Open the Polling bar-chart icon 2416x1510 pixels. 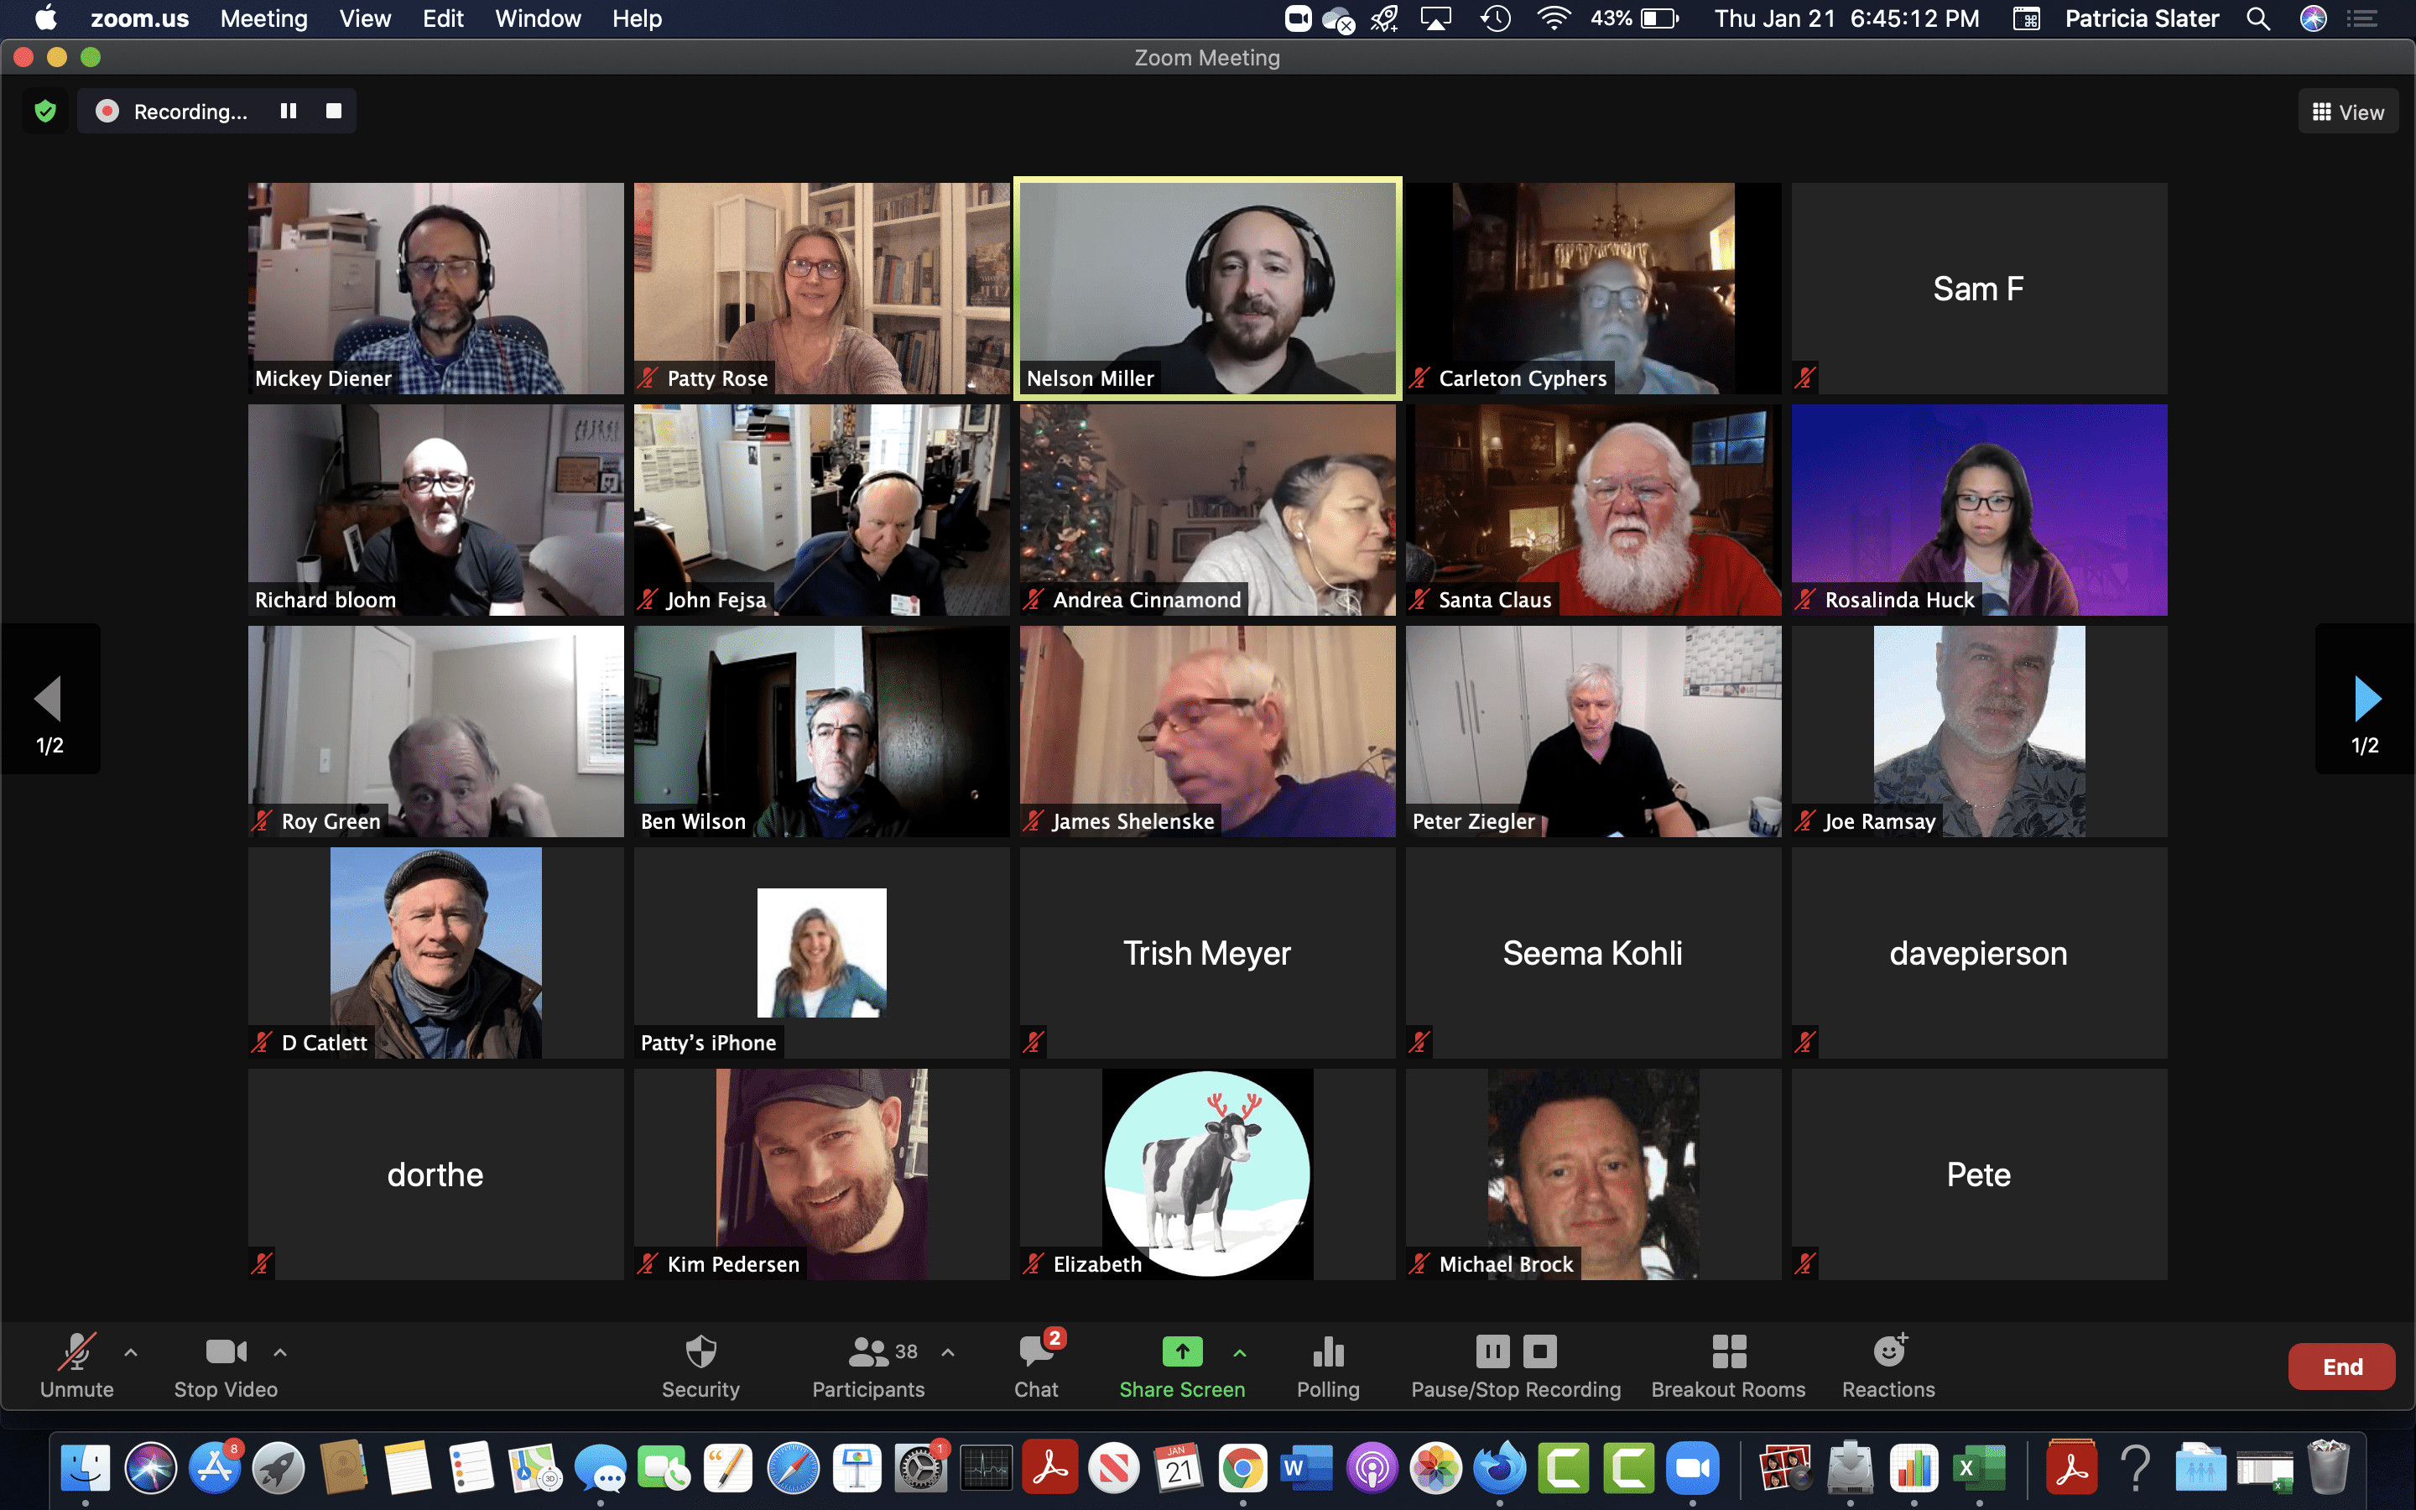point(1327,1352)
